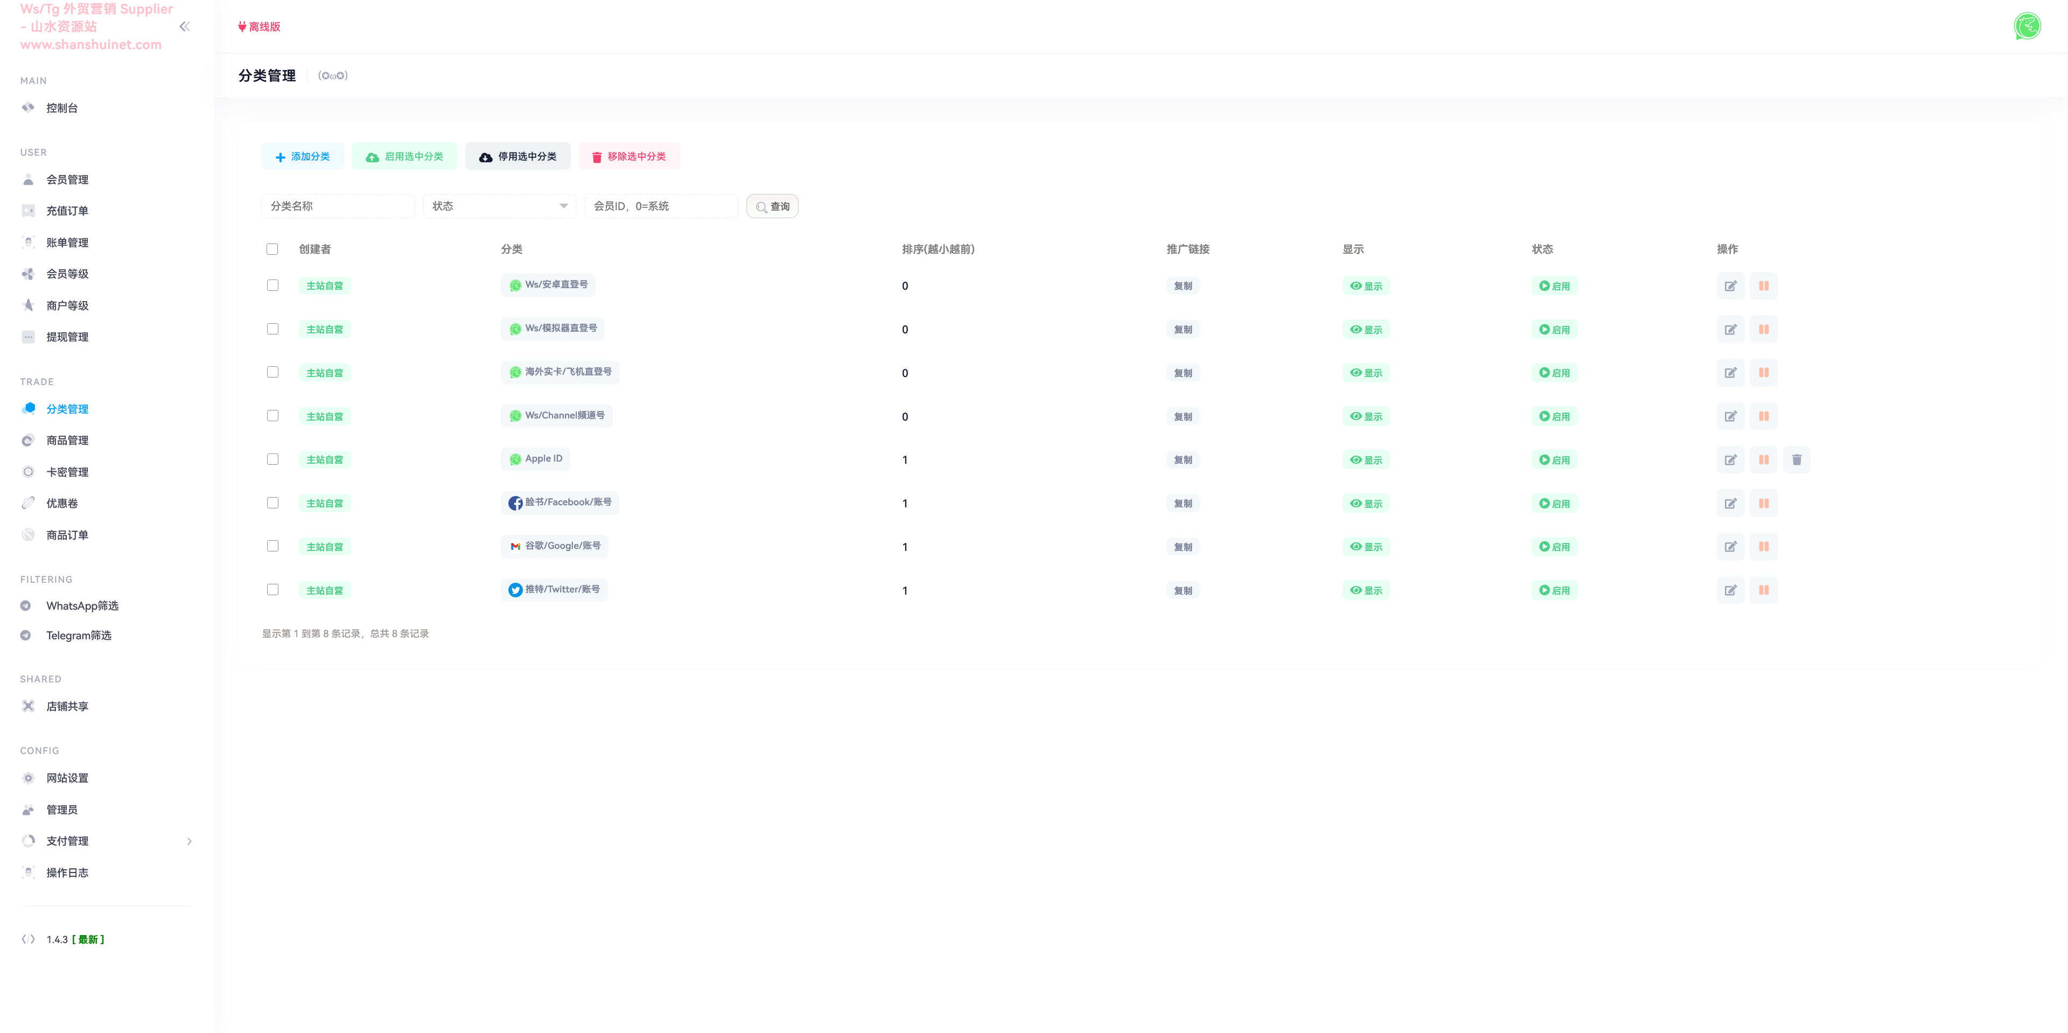The image size is (2068, 1033).
Task: Toggle 启用 status for 海外实卡/飞机直登号
Action: pyautogui.click(x=1554, y=372)
